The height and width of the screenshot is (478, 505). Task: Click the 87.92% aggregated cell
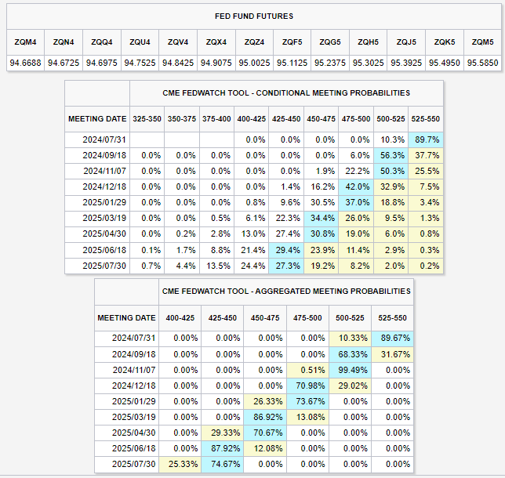[x=223, y=448]
